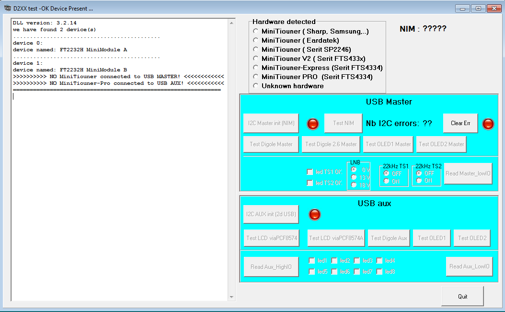
Task: Click 'device named: FT2232H MiniModule B' line
Action: tap(70, 69)
